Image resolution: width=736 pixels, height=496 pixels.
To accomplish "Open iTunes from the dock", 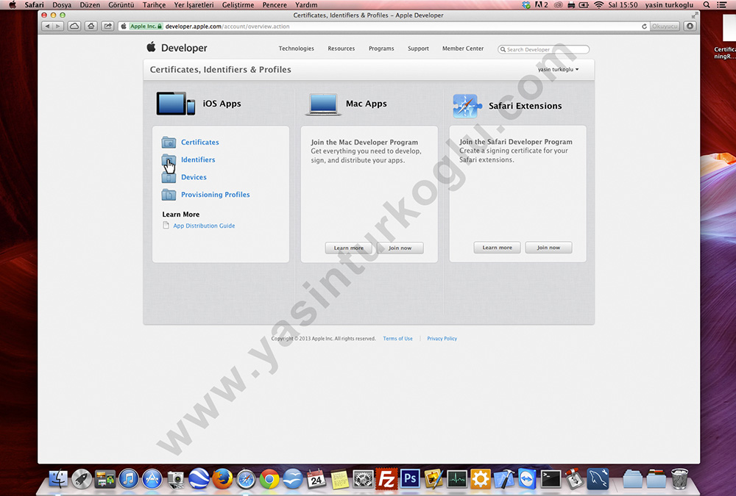I will pos(129,478).
